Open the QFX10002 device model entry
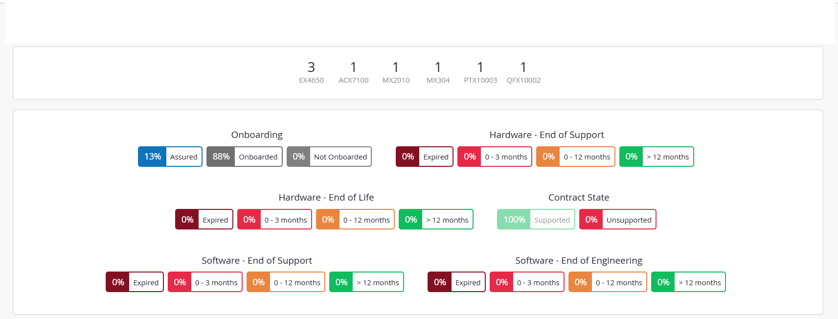This screenshot has width=838, height=319. point(523,72)
